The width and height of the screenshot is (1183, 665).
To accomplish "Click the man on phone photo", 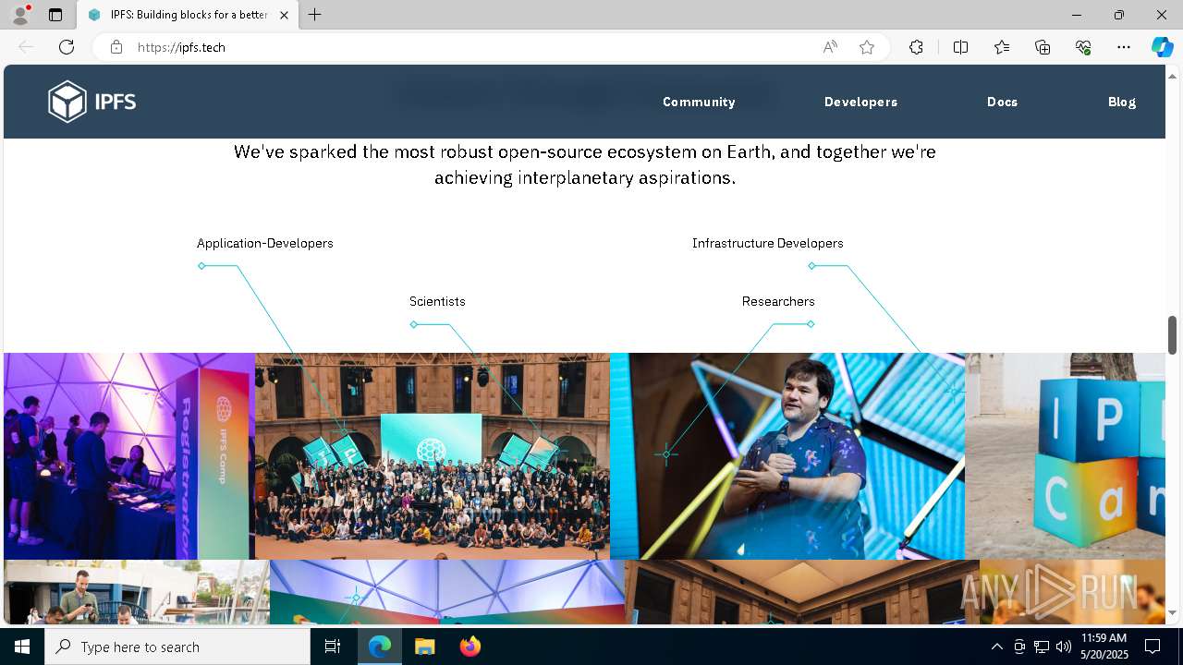I will tap(137, 592).
